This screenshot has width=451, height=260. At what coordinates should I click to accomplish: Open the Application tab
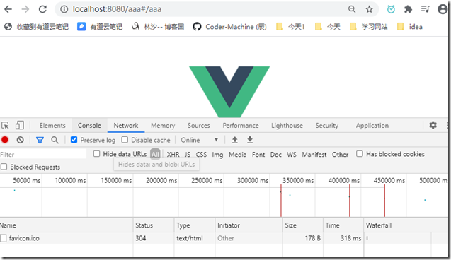(372, 126)
